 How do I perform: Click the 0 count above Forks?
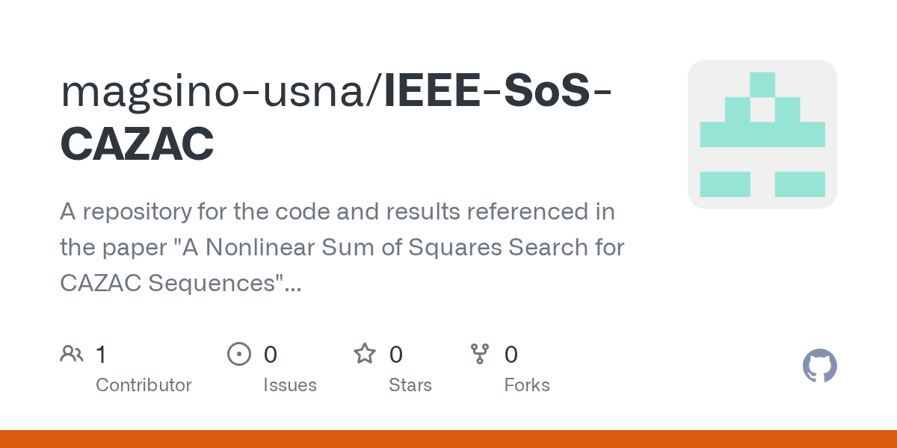(x=511, y=354)
